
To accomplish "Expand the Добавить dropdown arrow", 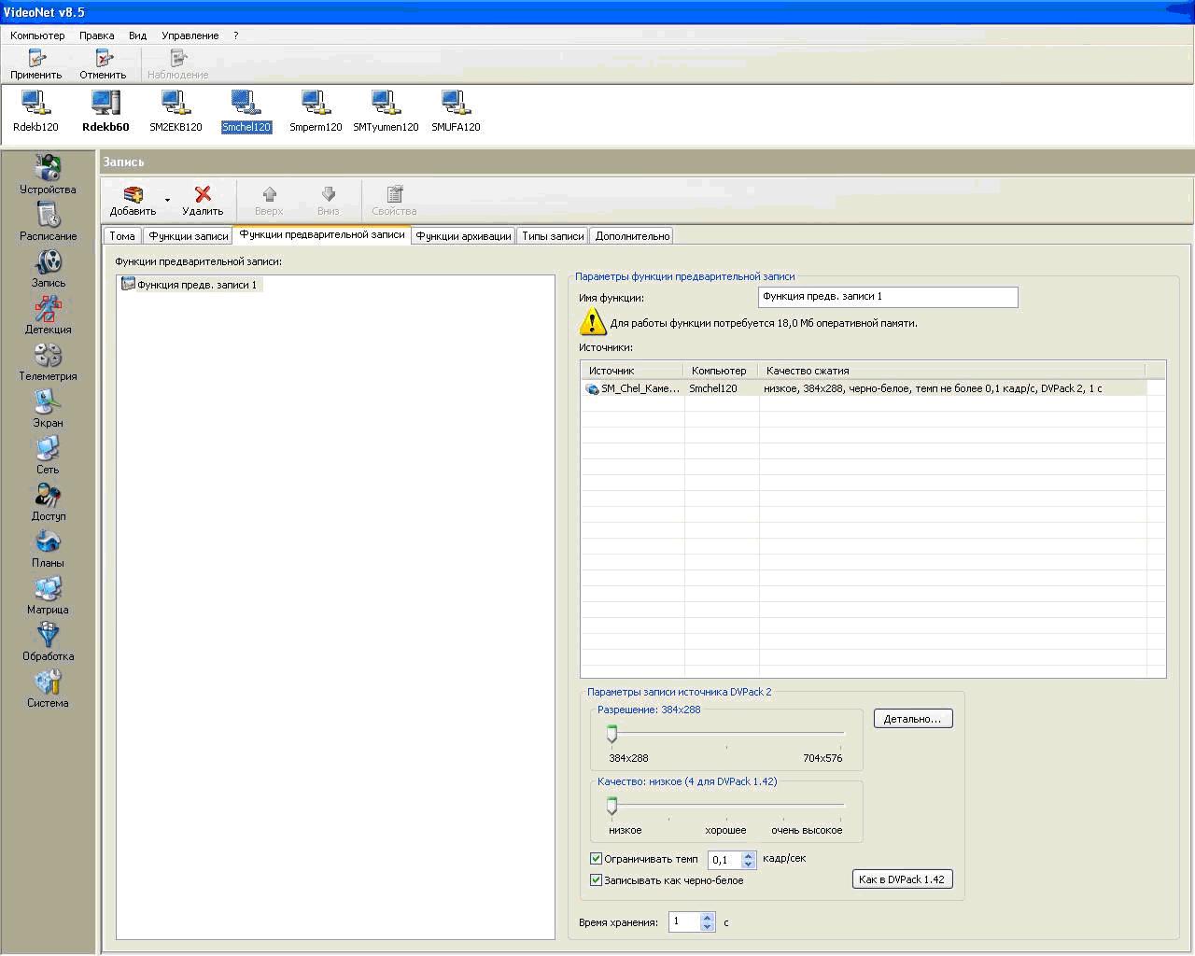I will pyautogui.click(x=168, y=200).
